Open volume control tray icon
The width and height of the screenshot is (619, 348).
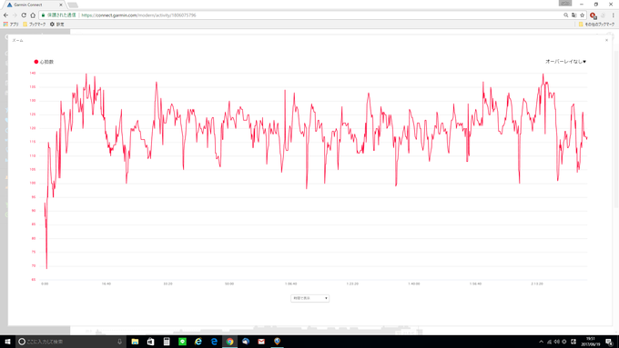[x=556, y=342]
